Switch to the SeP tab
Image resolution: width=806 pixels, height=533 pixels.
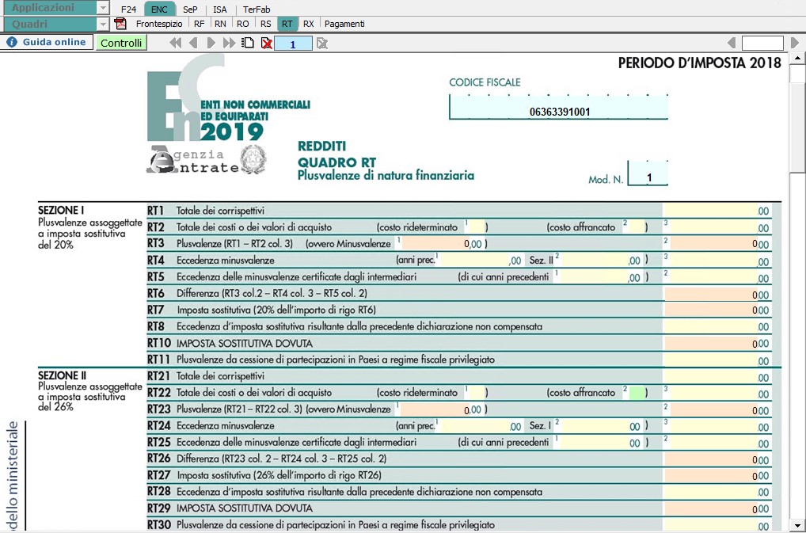(x=190, y=10)
